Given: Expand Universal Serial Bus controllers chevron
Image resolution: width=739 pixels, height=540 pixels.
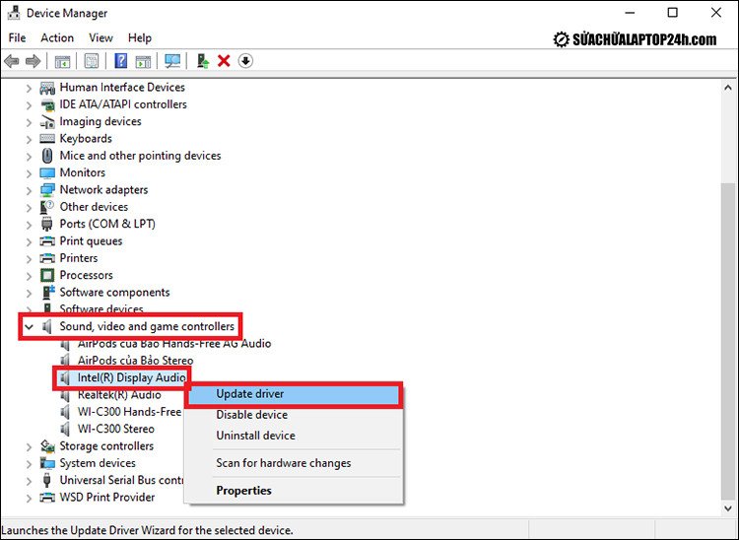Looking at the screenshot, I should tap(29, 481).
